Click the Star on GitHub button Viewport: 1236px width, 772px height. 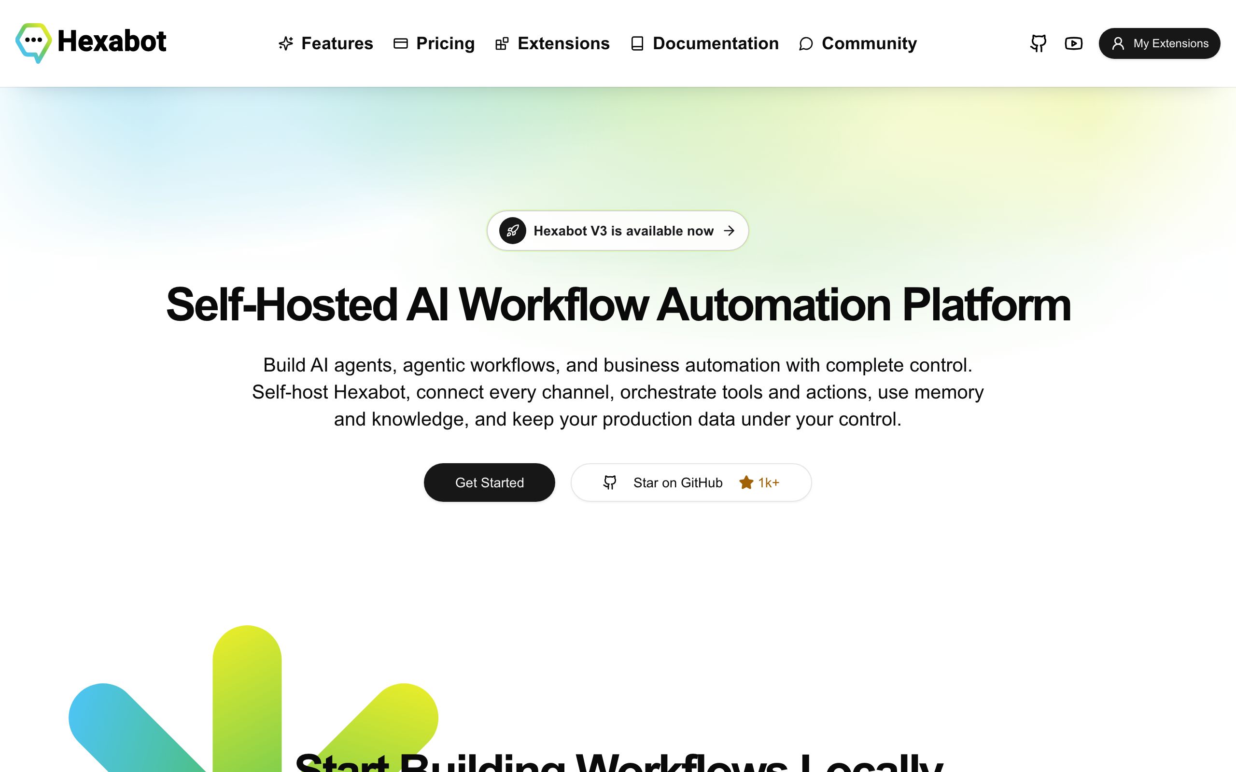[691, 482]
